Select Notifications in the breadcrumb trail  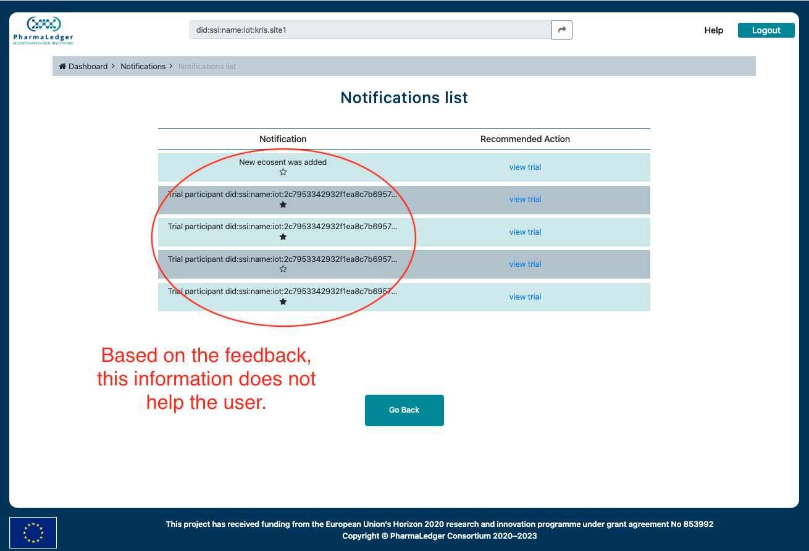143,66
